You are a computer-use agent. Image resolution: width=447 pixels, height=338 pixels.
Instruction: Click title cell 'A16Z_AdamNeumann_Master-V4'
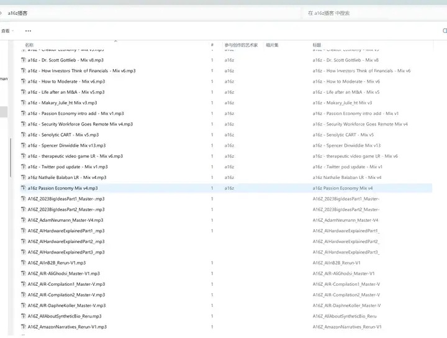click(x=345, y=220)
